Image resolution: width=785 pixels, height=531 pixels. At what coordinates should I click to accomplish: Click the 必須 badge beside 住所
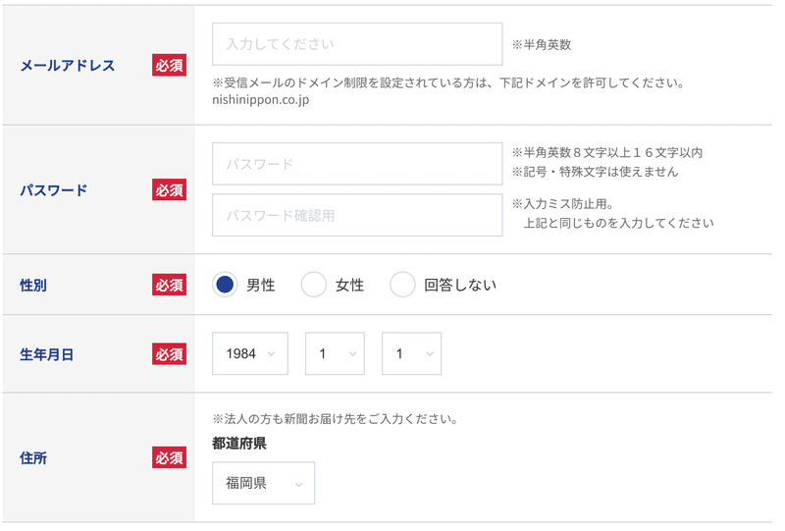[x=169, y=457]
